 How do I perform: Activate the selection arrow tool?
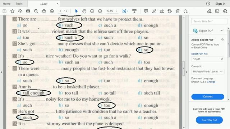77,11
